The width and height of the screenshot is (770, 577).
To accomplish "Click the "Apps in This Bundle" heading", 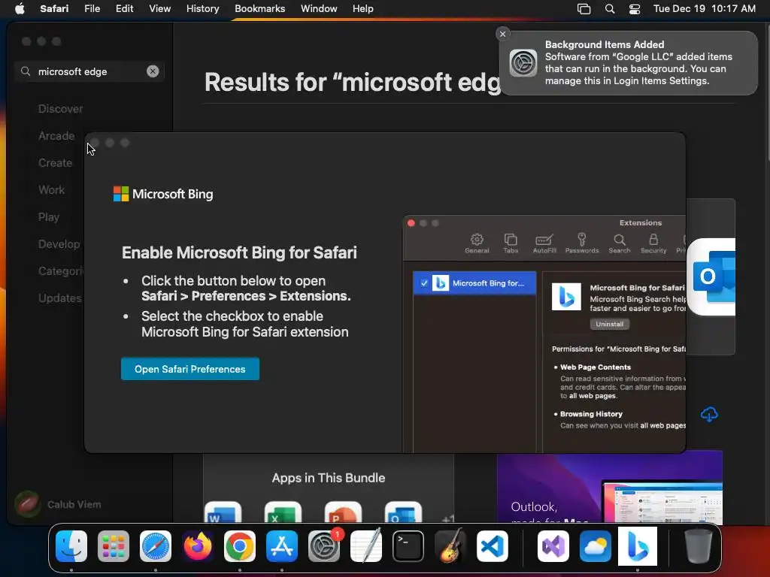I will (329, 478).
